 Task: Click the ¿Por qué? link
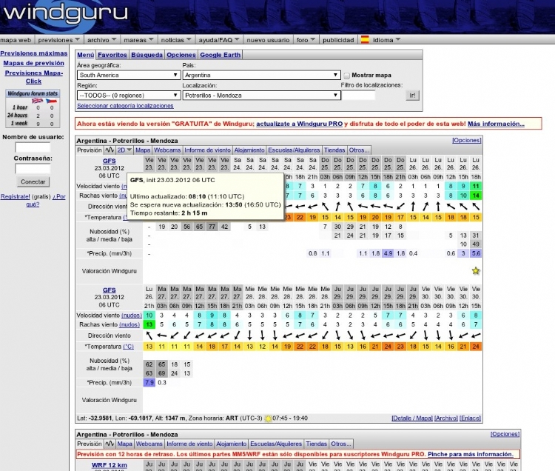[x=47, y=201]
